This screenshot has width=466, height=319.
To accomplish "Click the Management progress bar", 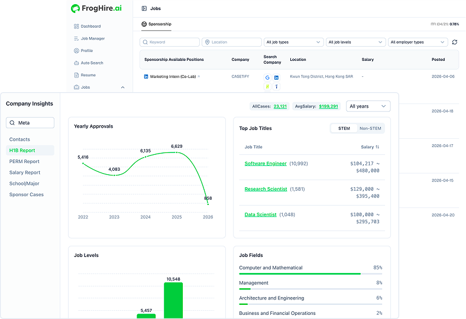I will pos(310,289).
